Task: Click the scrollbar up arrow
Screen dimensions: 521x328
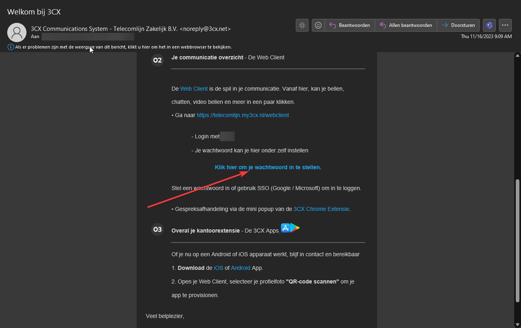Action: point(517,56)
